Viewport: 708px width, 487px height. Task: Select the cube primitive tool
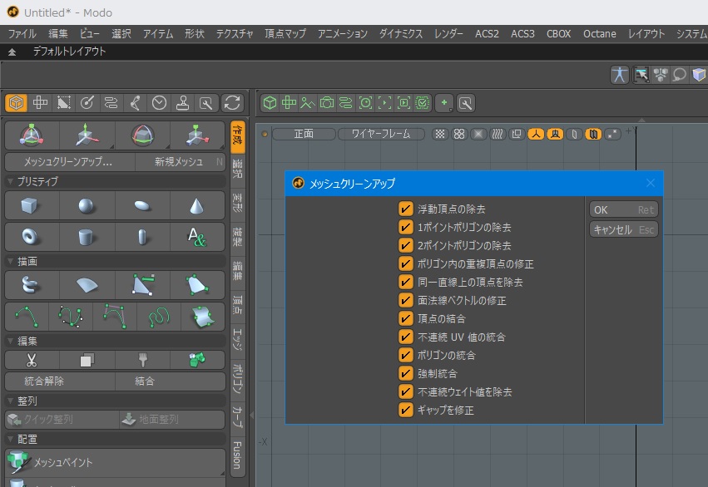coord(30,206)
